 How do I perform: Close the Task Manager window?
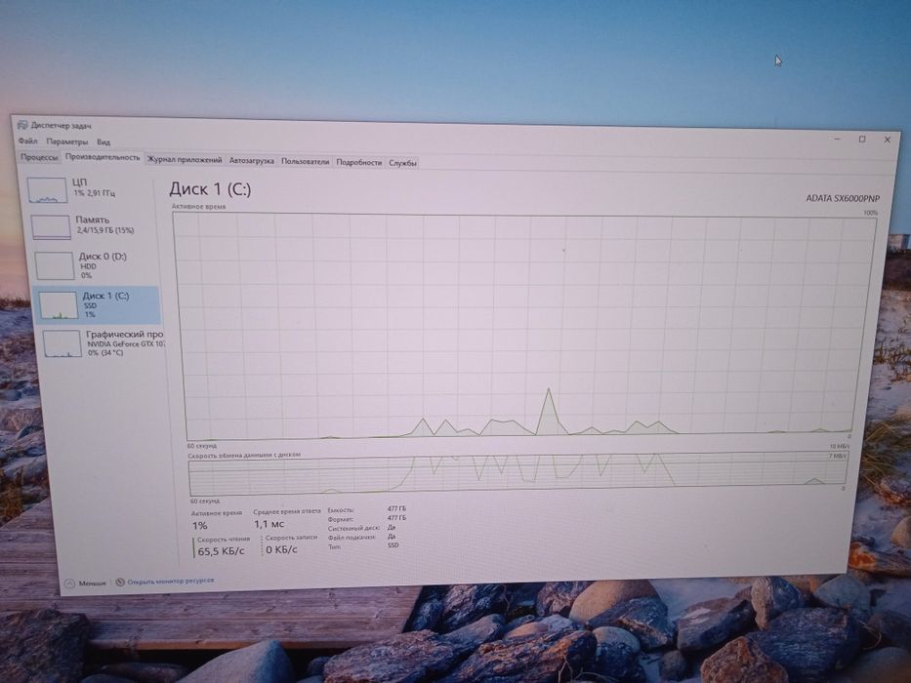pos(888,140)
